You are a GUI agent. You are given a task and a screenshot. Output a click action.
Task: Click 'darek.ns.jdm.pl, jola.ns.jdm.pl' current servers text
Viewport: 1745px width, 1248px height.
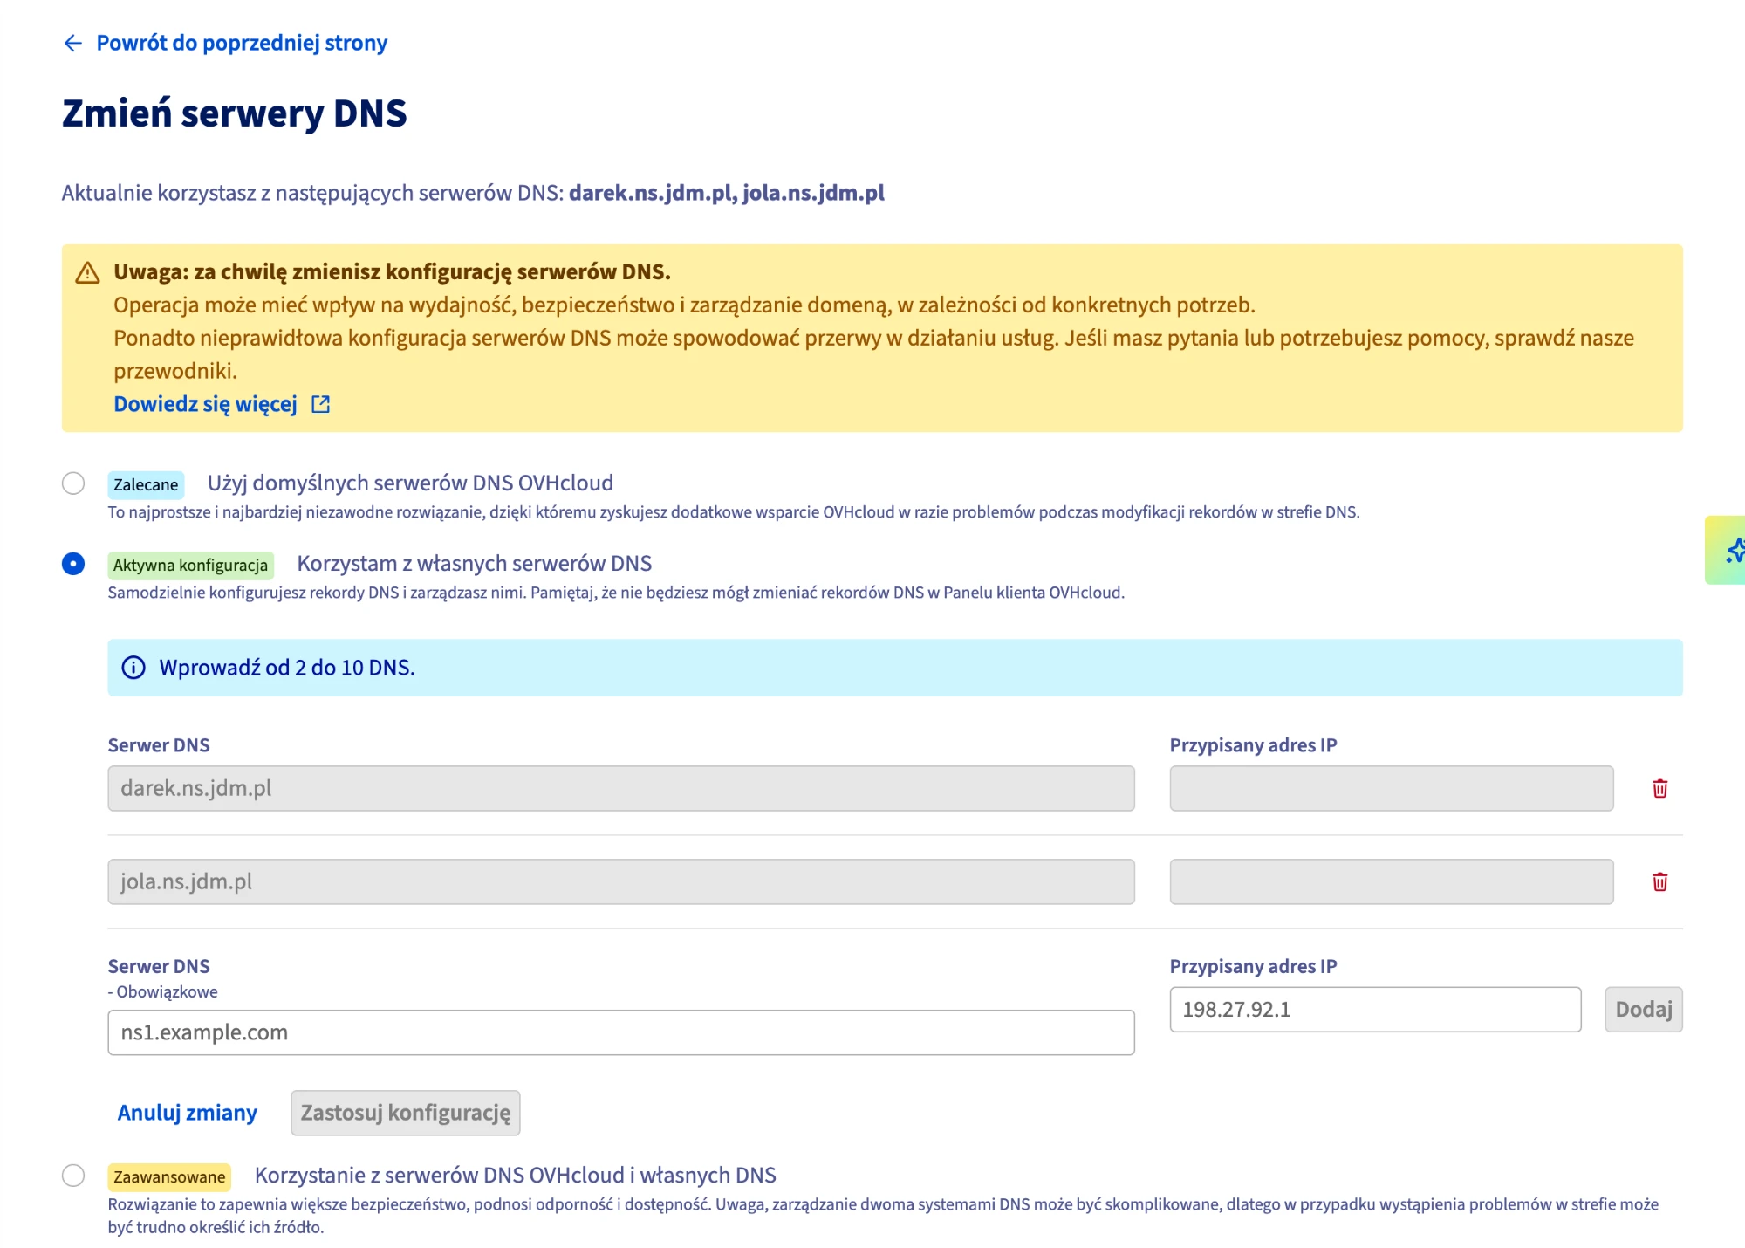[x=727, y=193]
